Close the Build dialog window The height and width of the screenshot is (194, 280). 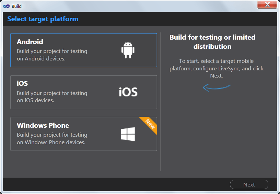click(267, 4)
